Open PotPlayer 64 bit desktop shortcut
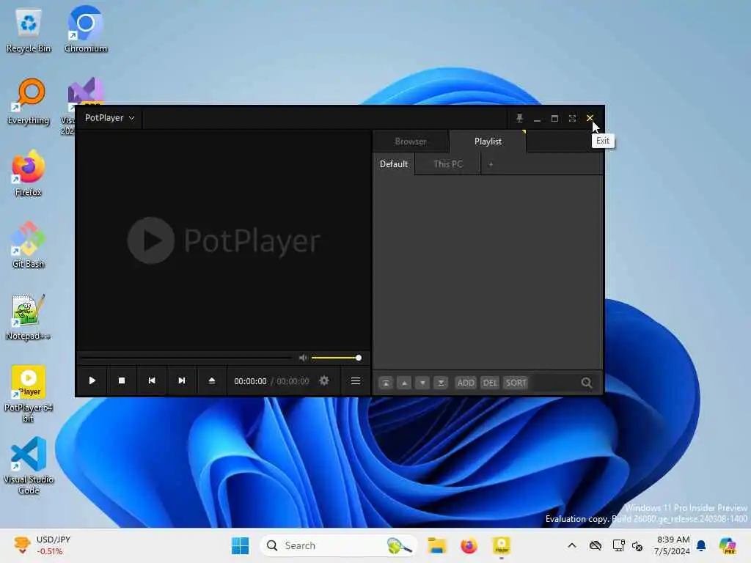Screen dimensions: 751x563 point(29,394)
